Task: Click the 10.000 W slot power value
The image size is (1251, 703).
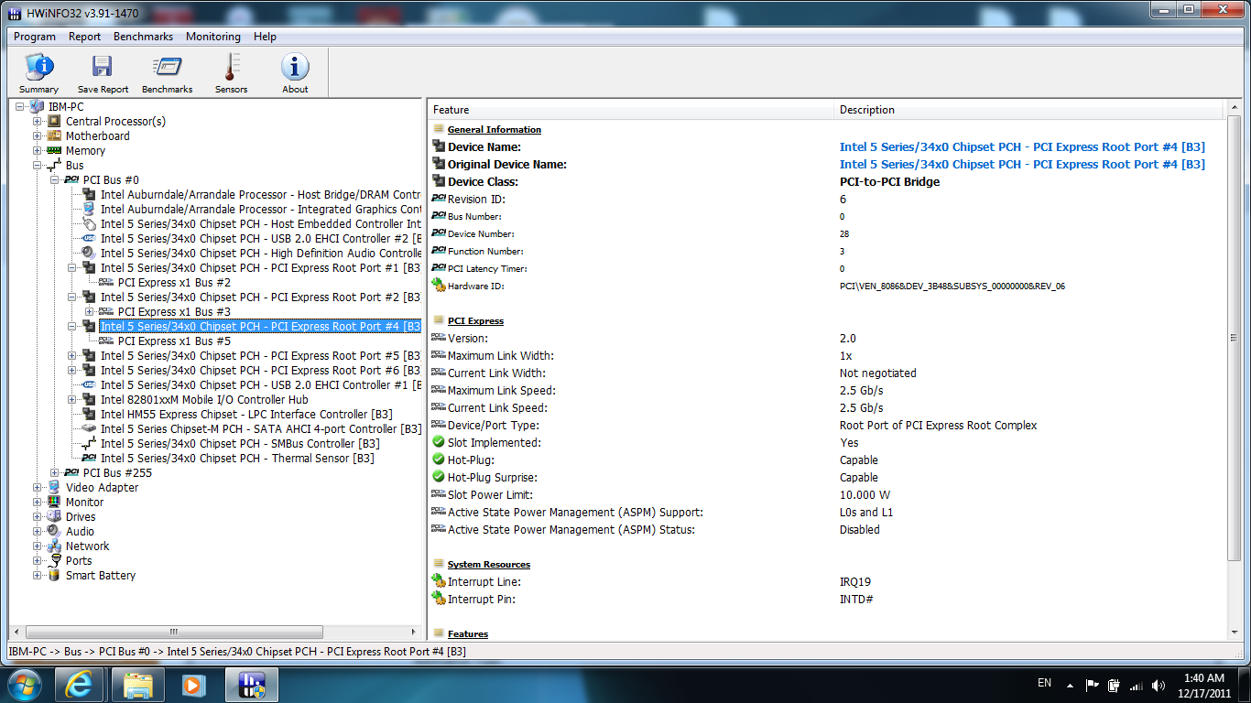Action: point(865,494)
